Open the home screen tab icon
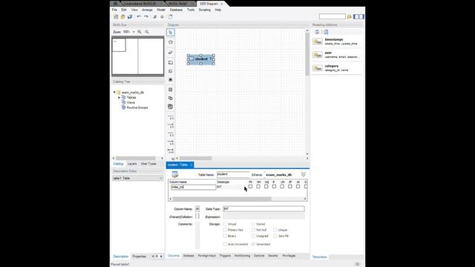The height and width of the screenshot is (267, 475). coord(115,4)
